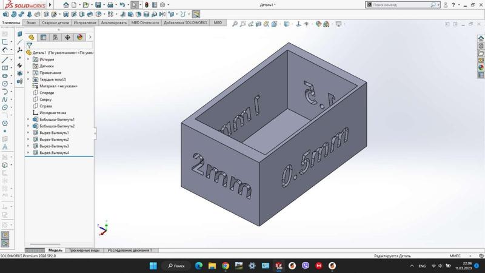Open a file with the Open folder icon

pyautogui.click(x=86, y=5)
